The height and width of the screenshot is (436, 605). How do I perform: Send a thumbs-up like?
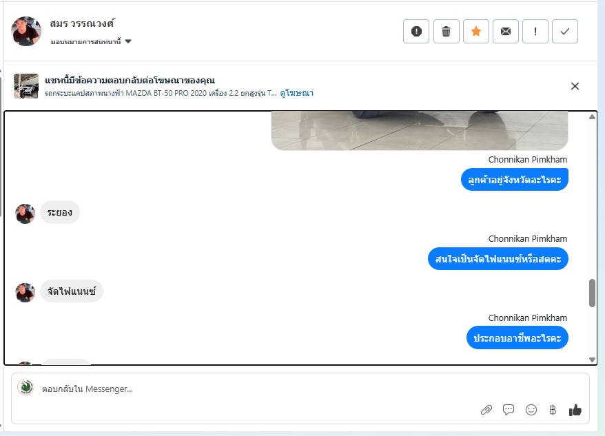pos(575,410)
